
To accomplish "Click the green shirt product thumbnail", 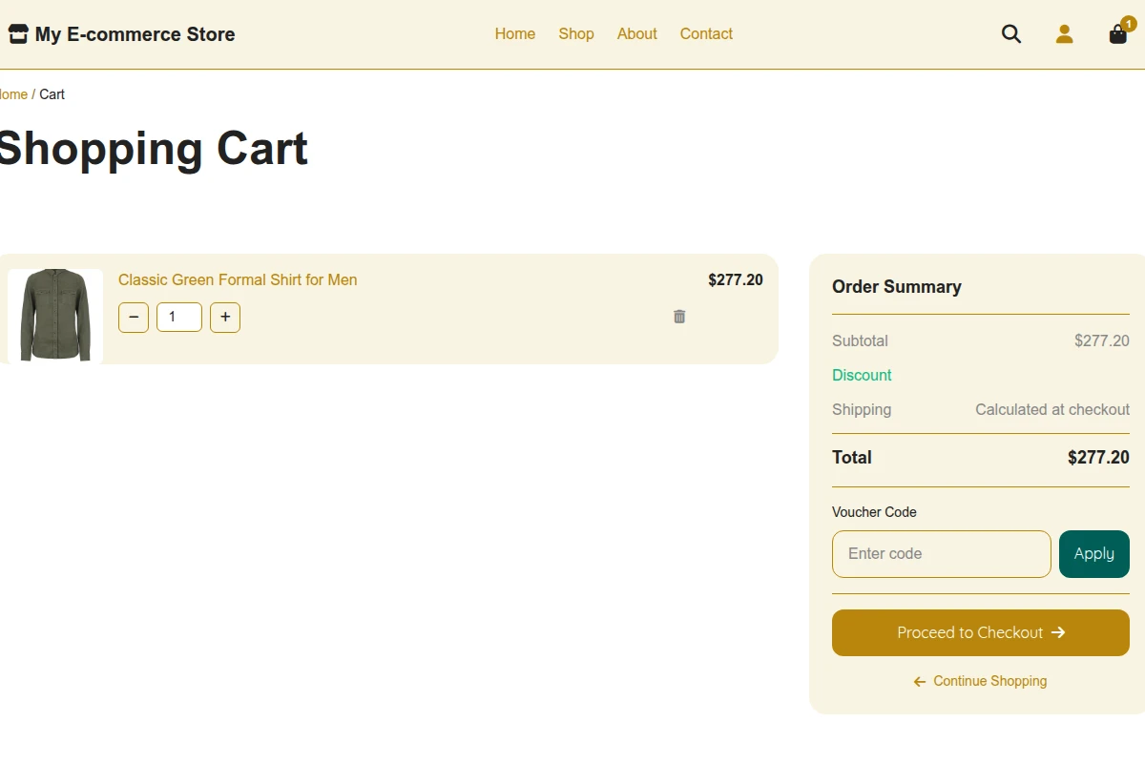I will 55,317.
